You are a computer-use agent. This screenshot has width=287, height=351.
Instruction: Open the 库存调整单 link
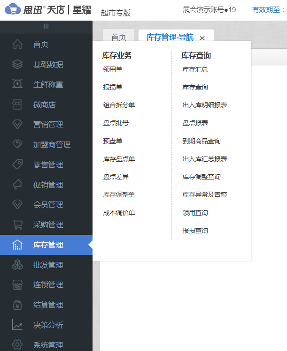coord(119,194)
